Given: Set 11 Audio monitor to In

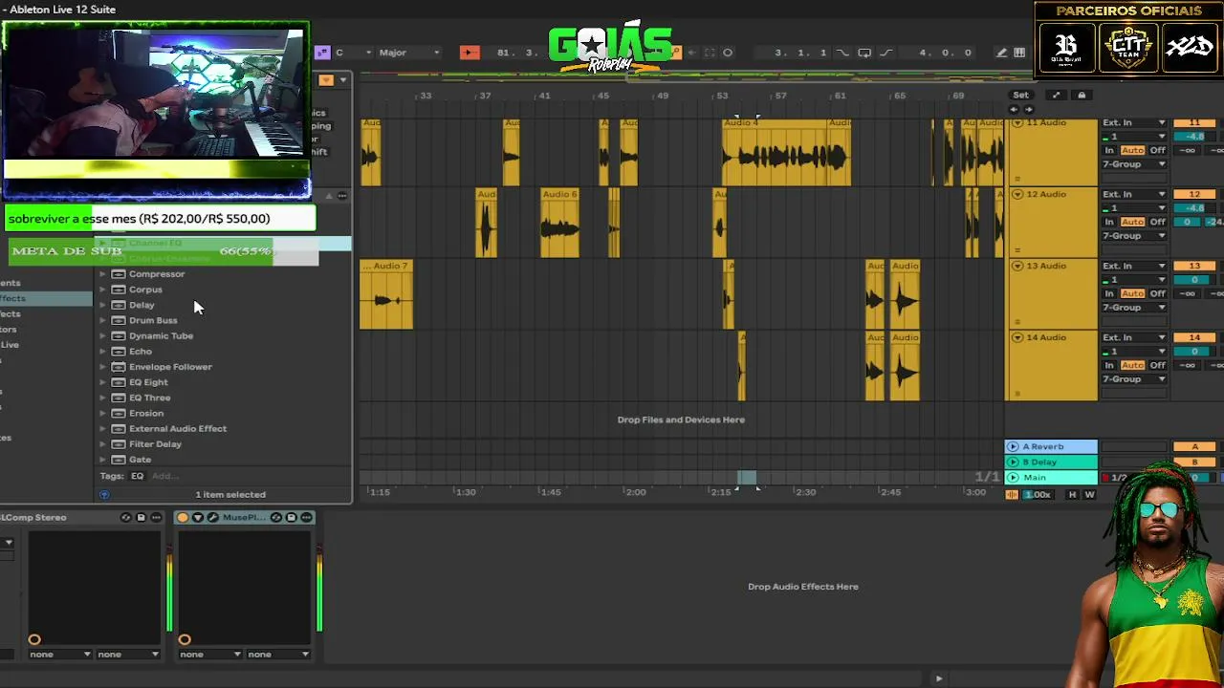Looking at the screenshot, I should click(x=1109, y=150).
